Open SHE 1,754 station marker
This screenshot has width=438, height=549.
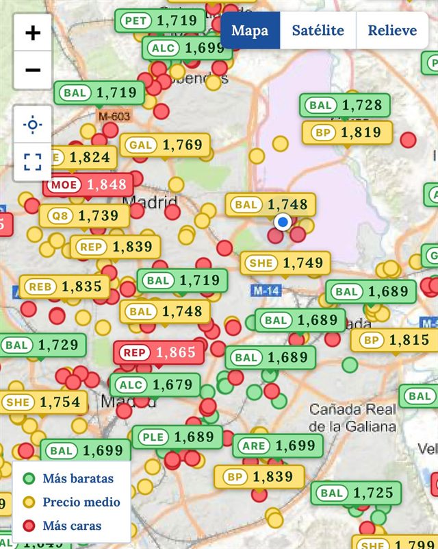coord(43,402)
